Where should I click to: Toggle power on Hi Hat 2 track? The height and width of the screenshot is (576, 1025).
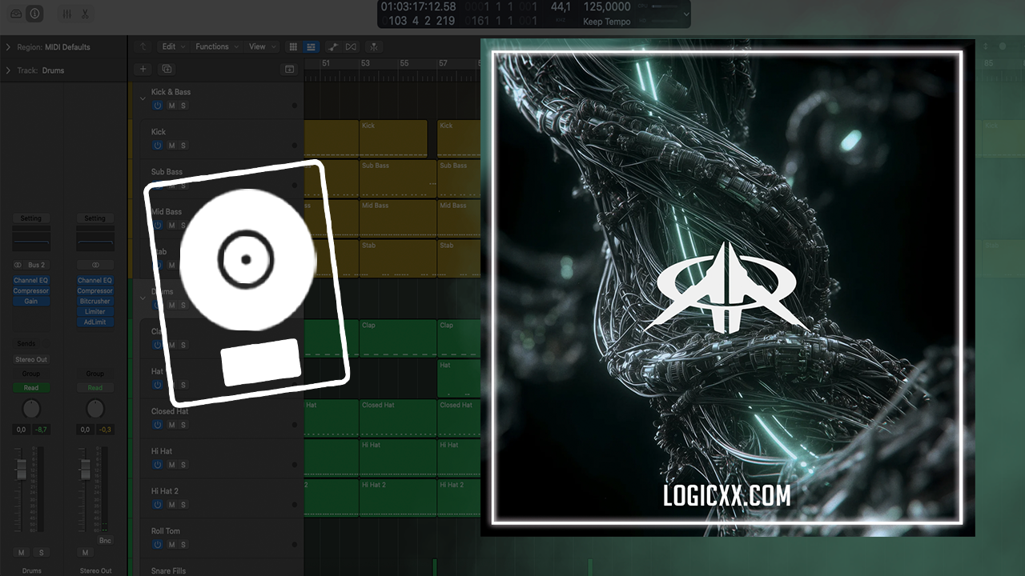click(158, 505)
